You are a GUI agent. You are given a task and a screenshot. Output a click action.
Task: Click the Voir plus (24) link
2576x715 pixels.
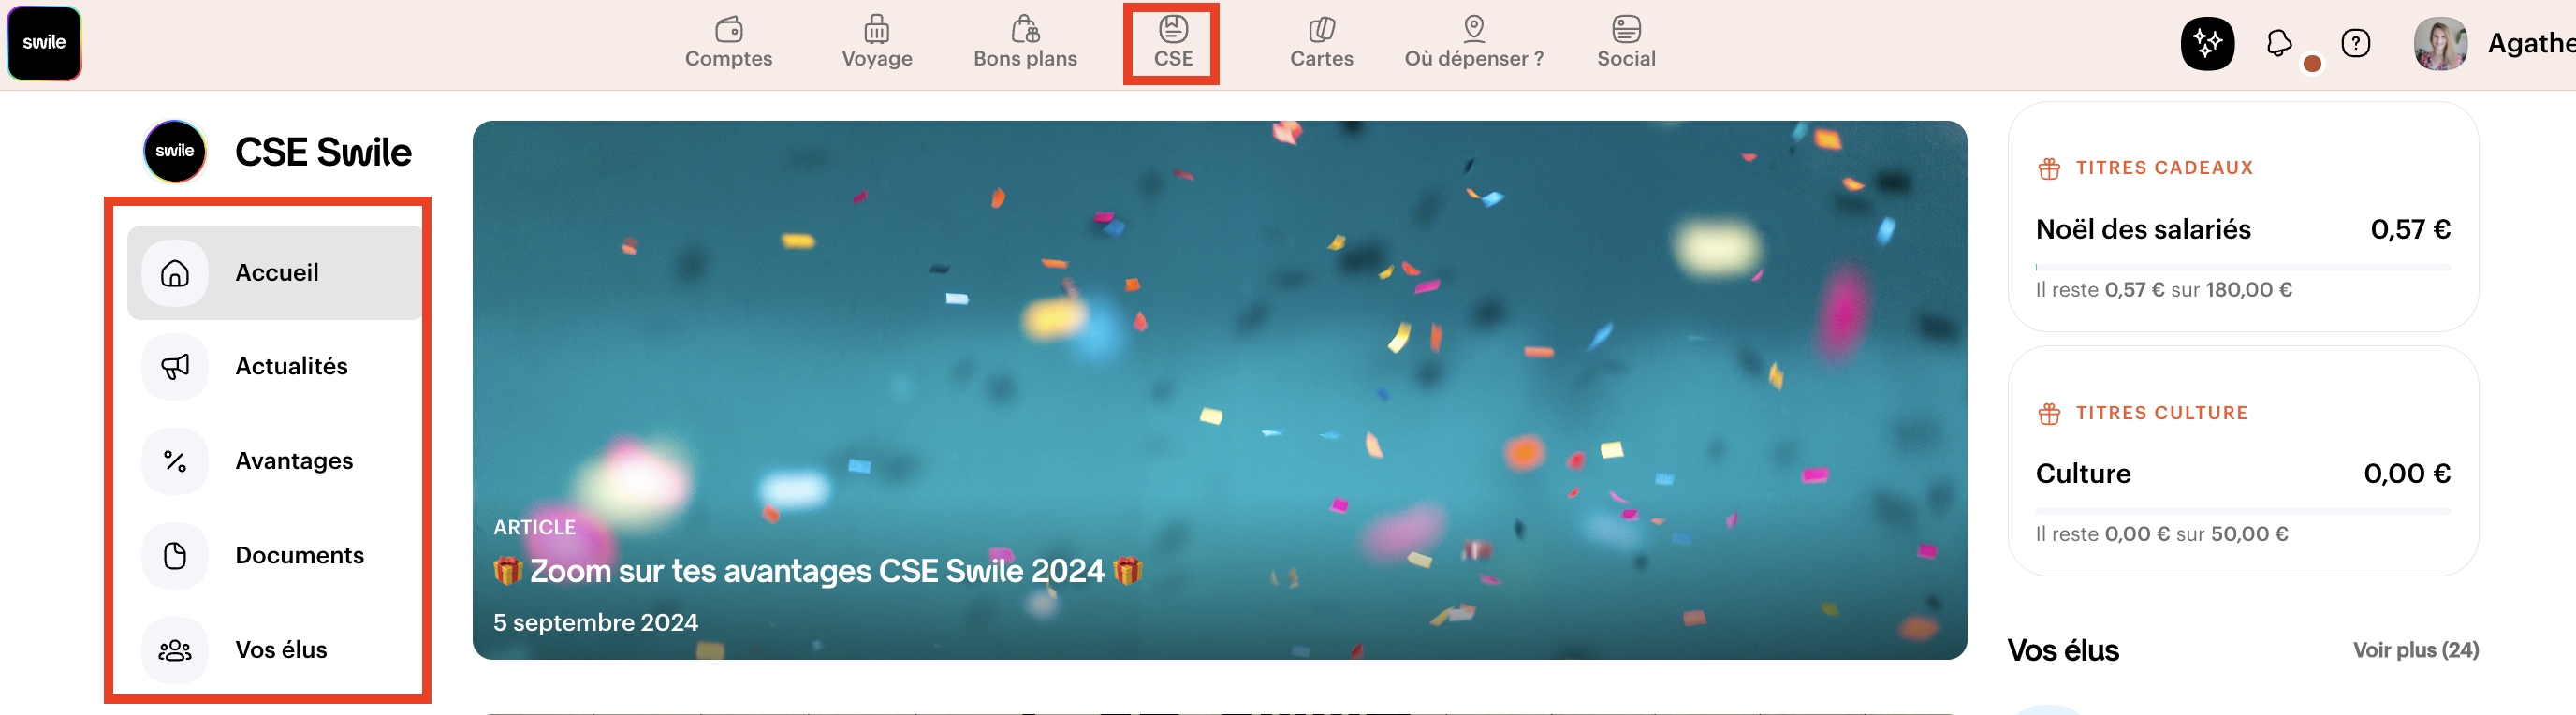(2415, 650)
